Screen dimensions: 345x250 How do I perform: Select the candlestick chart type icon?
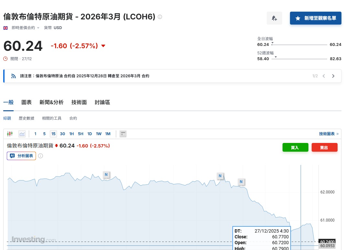10,134
